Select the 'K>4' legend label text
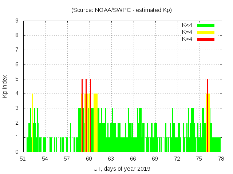 tap(187, 39)
